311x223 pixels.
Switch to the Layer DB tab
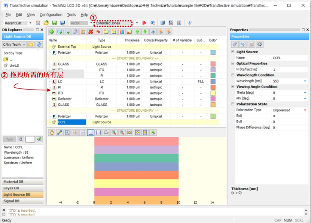(x=22, y=188)
